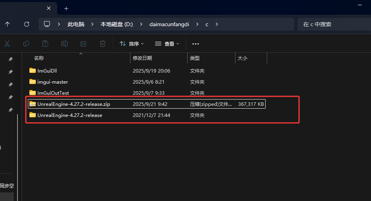371x201 pixels.
Task: Select the ImGuiDll folder name
Action: (x=47, y=71)
